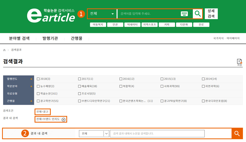Image resolution: width=246 pixels, height=142 pixels.
Task: Check the 농수해양(2) checkbox
Action: [38, 86]
